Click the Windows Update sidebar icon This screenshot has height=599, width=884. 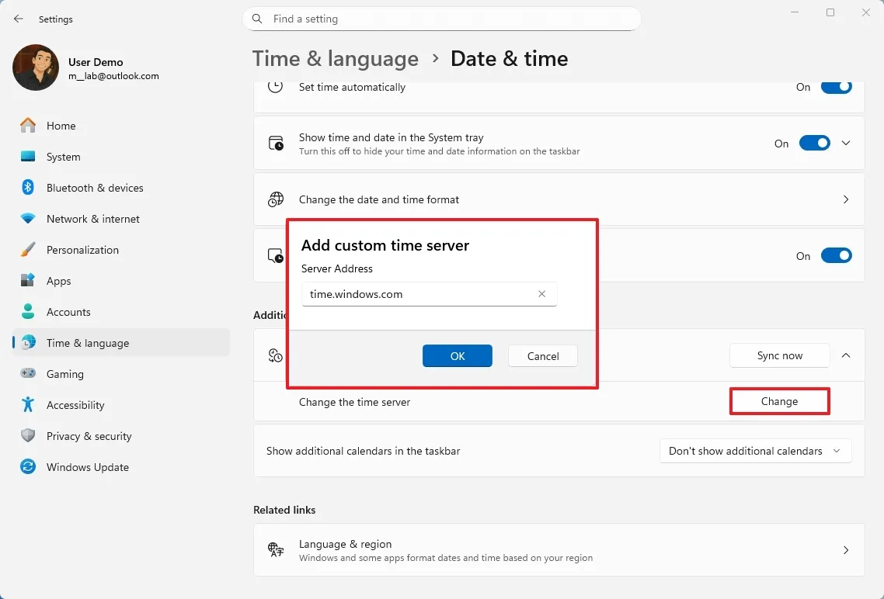pyautogui.click(x=28, y=467)
